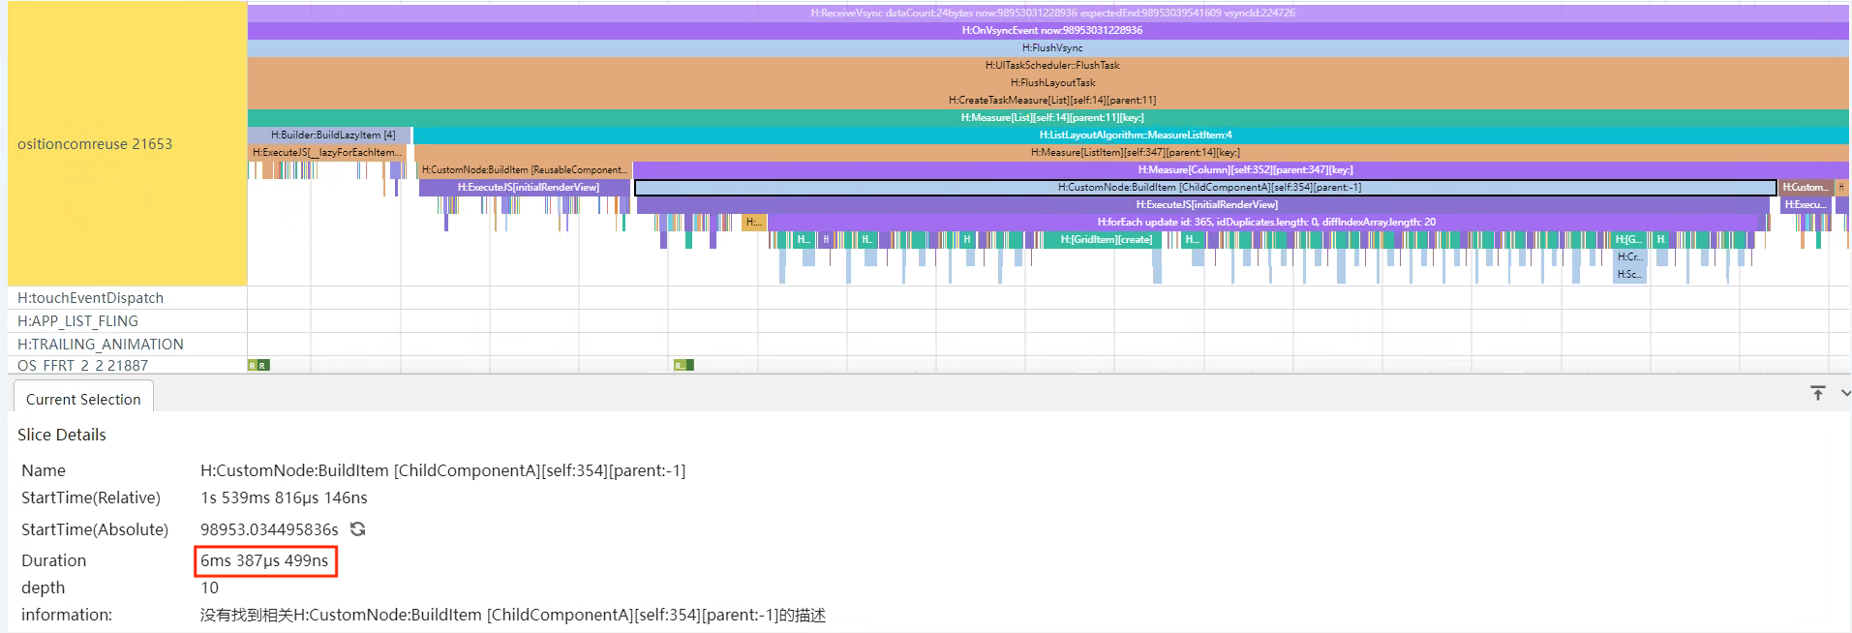Select the H:ReceiveVsync slice
1852x633 pixels.
1048,13
